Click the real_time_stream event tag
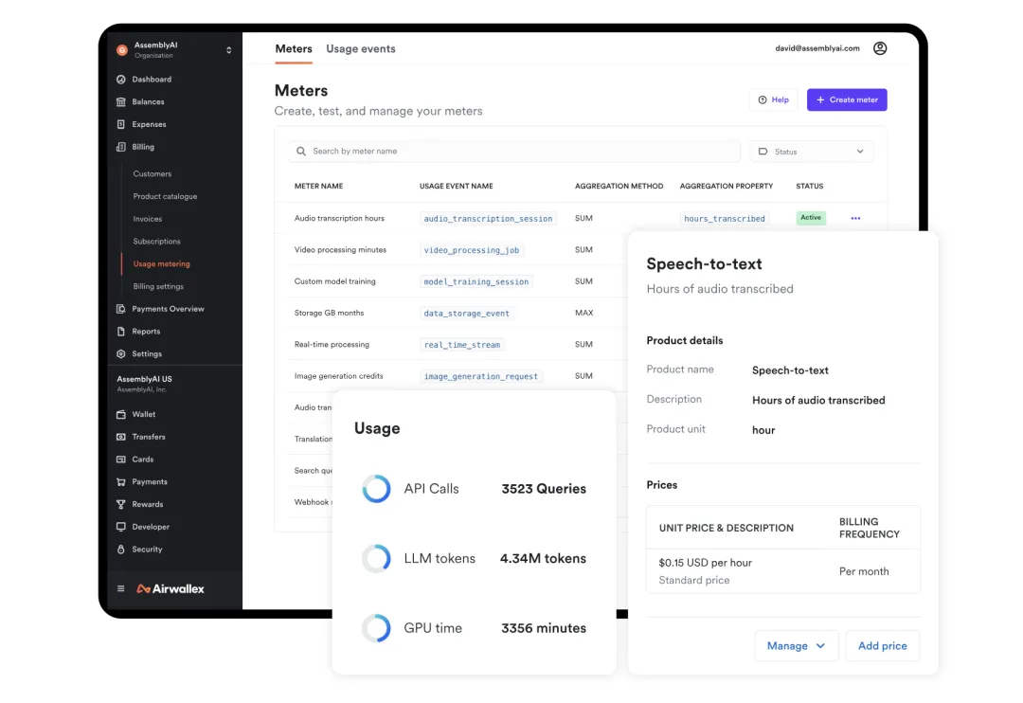1023x703 pixels. pos(462,345)
